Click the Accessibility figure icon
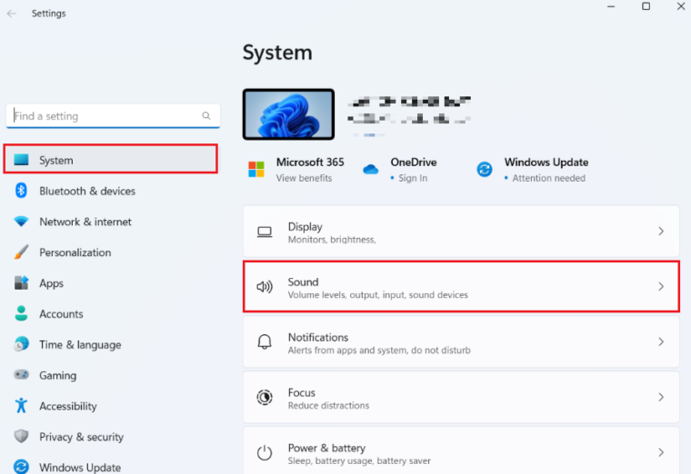Viewport: 691px width, 474px height. pos(21,405)
